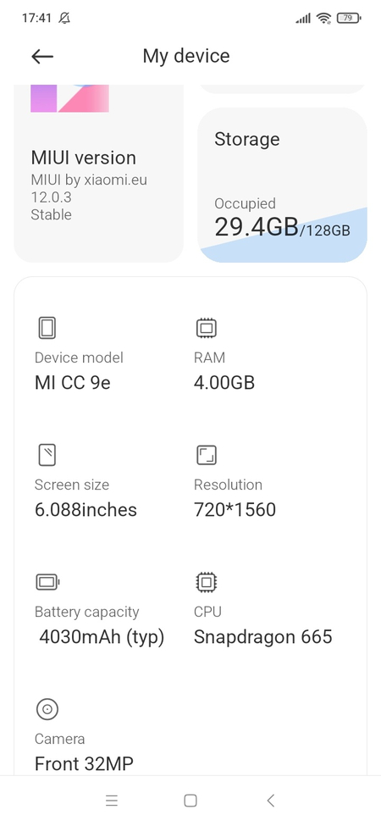Tap the 29.4GB occupied storage value
This screenshot has height=826, width=381.
pyautogui.click(x=257, y=226)
